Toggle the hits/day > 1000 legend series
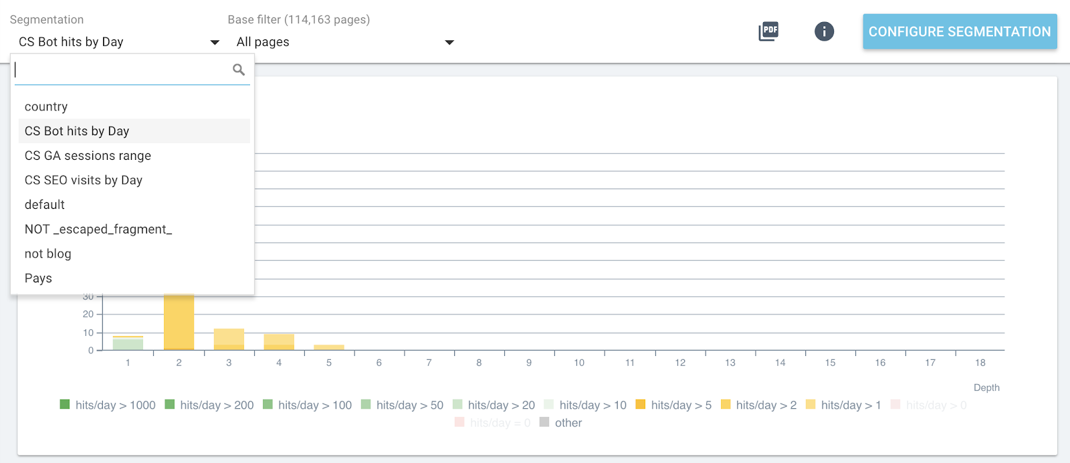1070x463 pixels. coord(108,405)
